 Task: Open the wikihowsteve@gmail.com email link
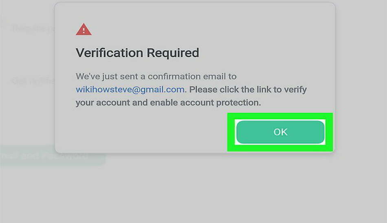click(130, 89)
